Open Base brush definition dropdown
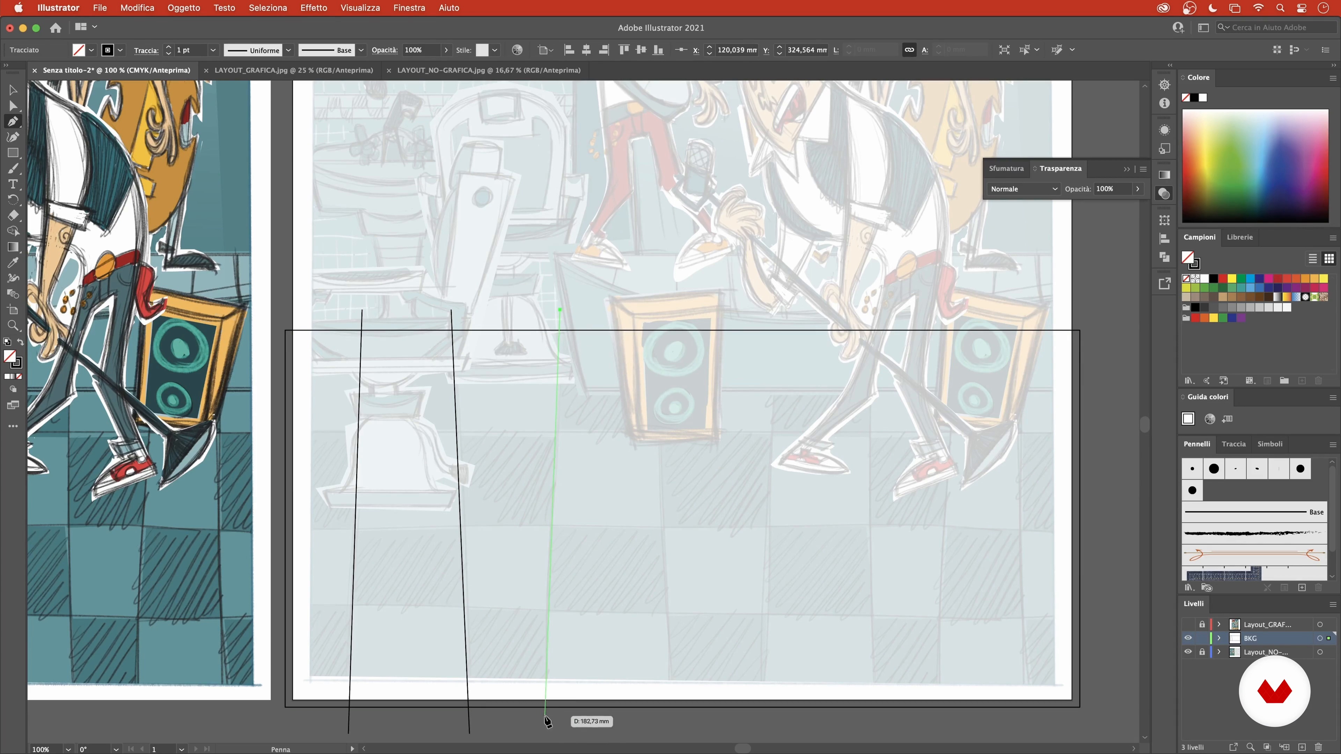Viewport: 1341px width, 754px height. coord(361,50)
